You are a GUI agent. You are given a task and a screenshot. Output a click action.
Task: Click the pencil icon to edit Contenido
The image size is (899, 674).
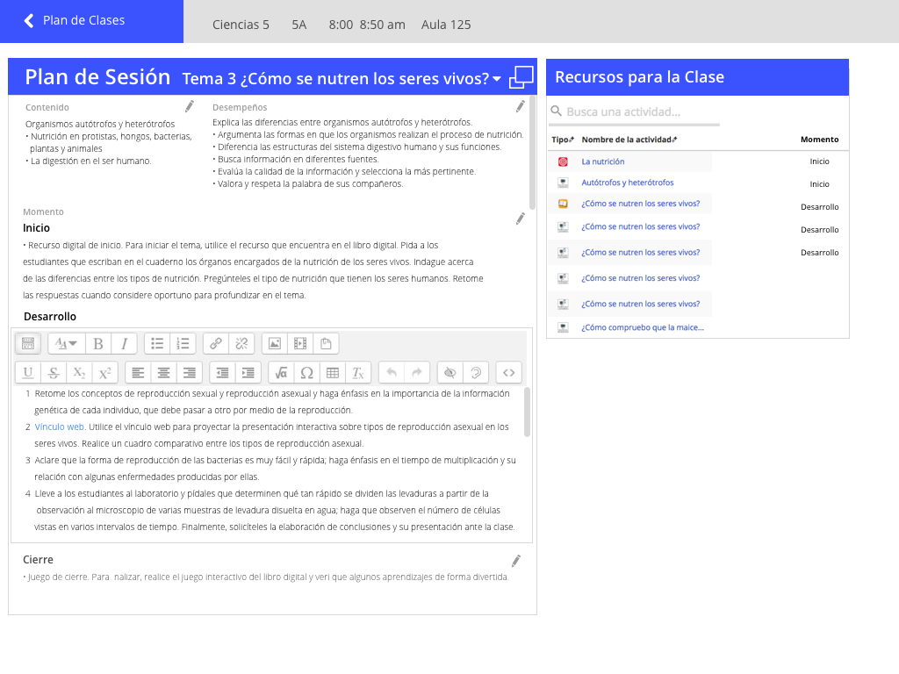pyautogui.click(x=189, y=106)
